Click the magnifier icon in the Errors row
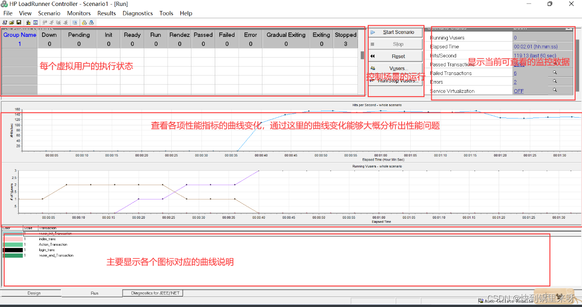This screenshot has width=582, height=307. click(554, 81)
